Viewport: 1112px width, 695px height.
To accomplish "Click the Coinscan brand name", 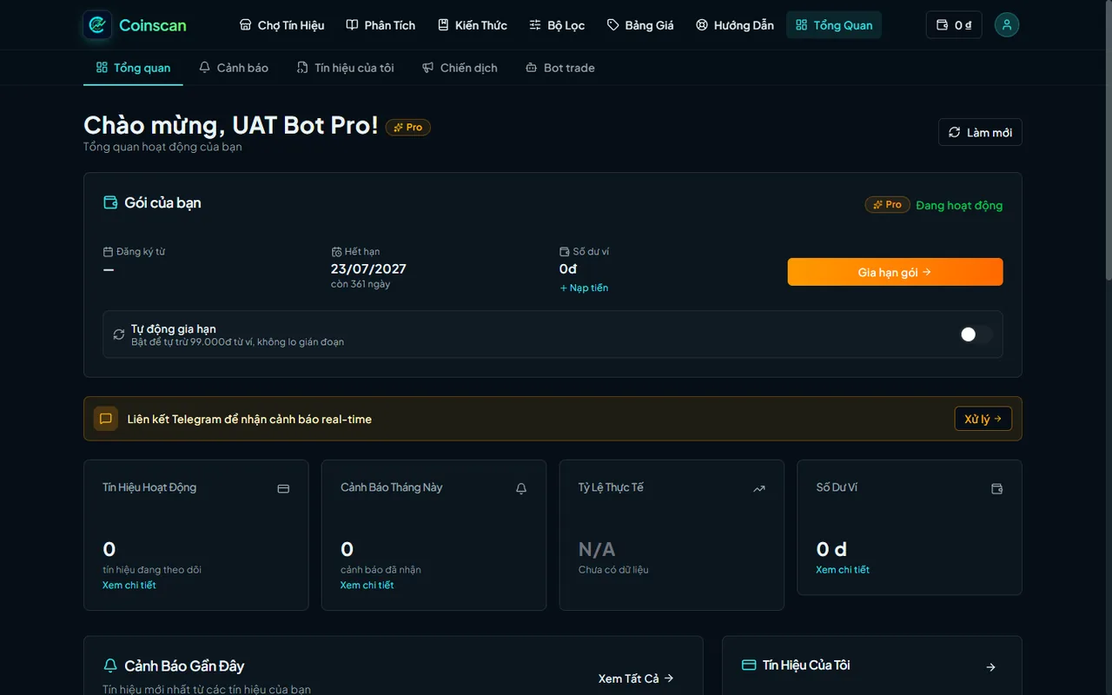I will coord(153,25).
